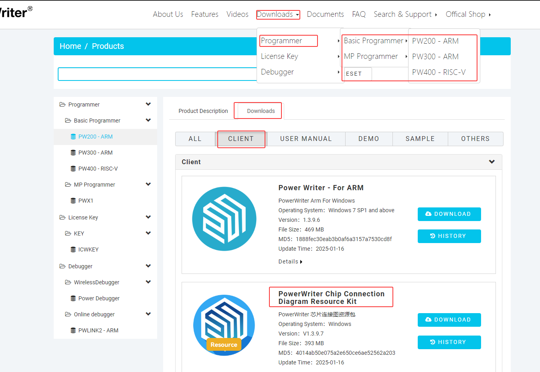Image resolution: width=540 pixels, height=372 pixels.
Task: Switch to the Downloads tab
Action: click(261, 111)
